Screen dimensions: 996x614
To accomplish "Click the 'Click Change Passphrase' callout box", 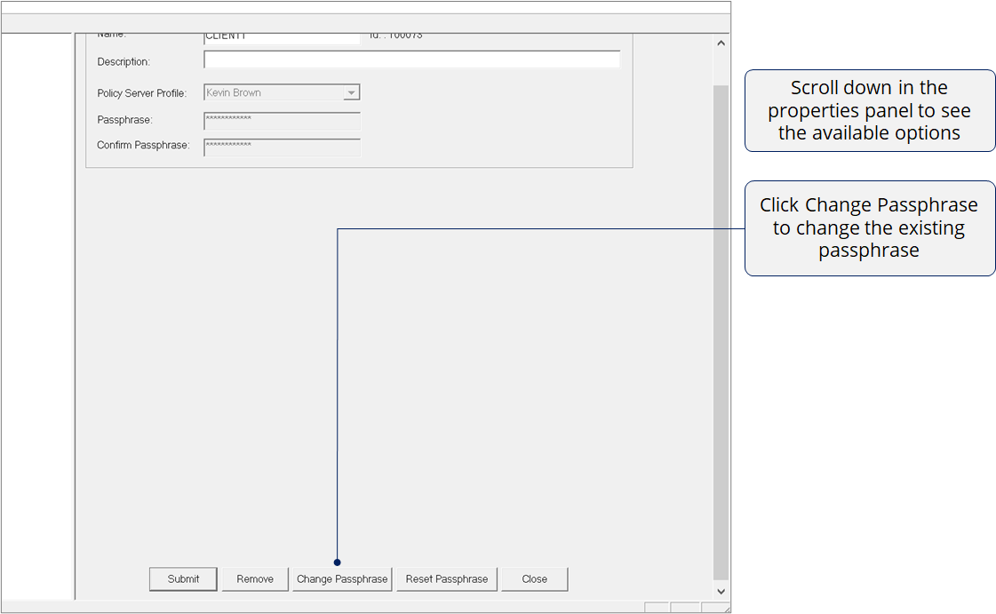I will [x=869, y=228].
